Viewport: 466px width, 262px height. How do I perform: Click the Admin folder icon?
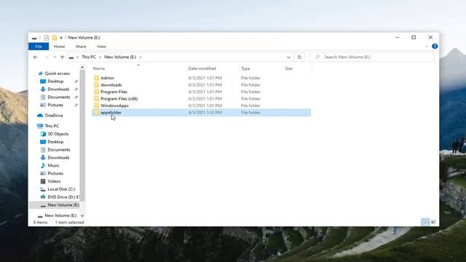[x=96, y=78]
